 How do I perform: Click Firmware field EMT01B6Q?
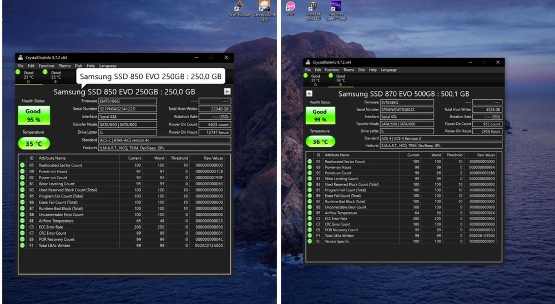point(128,101)
